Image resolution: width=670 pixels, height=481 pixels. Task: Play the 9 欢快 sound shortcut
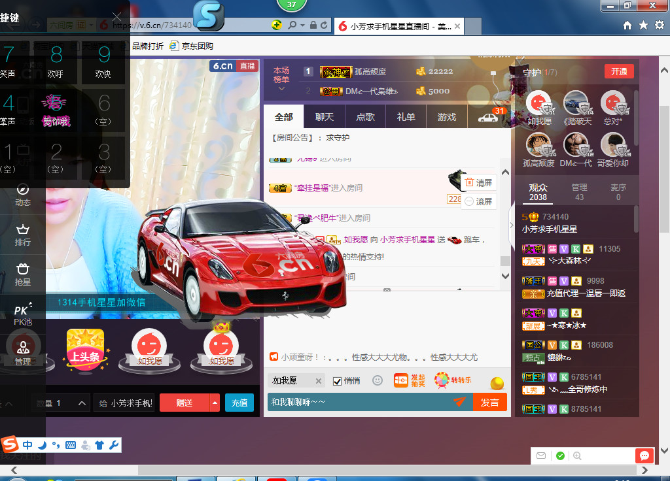pos(103,61)
